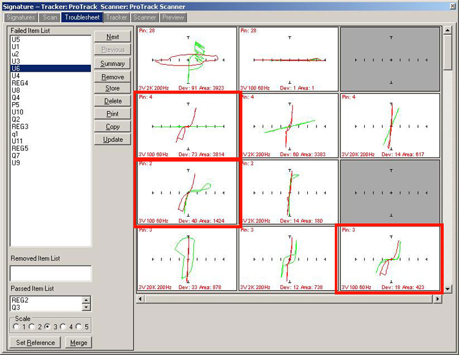The width and height of the screenshot is (459, 355).
Task: Click signature grid scroll up arrow
Action: point(447,30)
